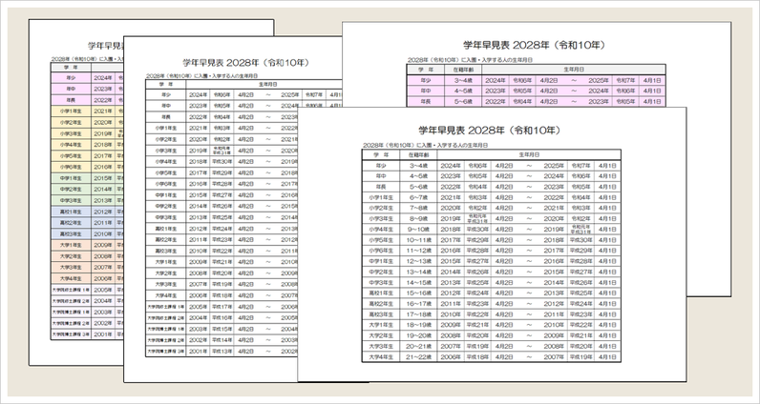Click 3~4歳 in the back-right pink sheet

[x=463, y=80]
